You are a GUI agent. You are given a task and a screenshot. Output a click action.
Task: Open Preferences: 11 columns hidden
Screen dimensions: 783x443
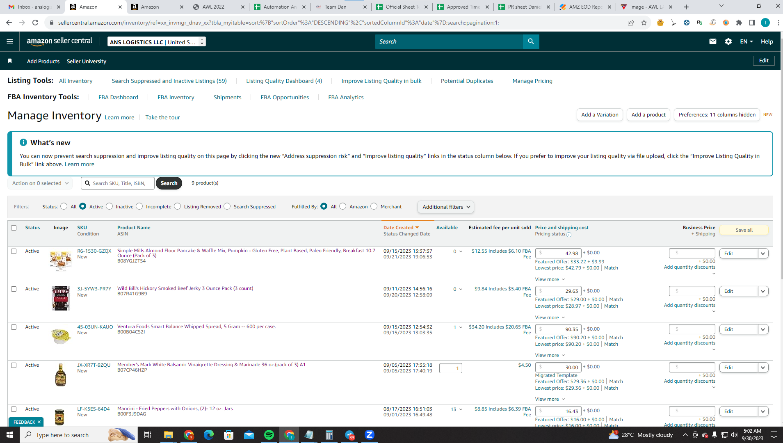click(717, 114)
